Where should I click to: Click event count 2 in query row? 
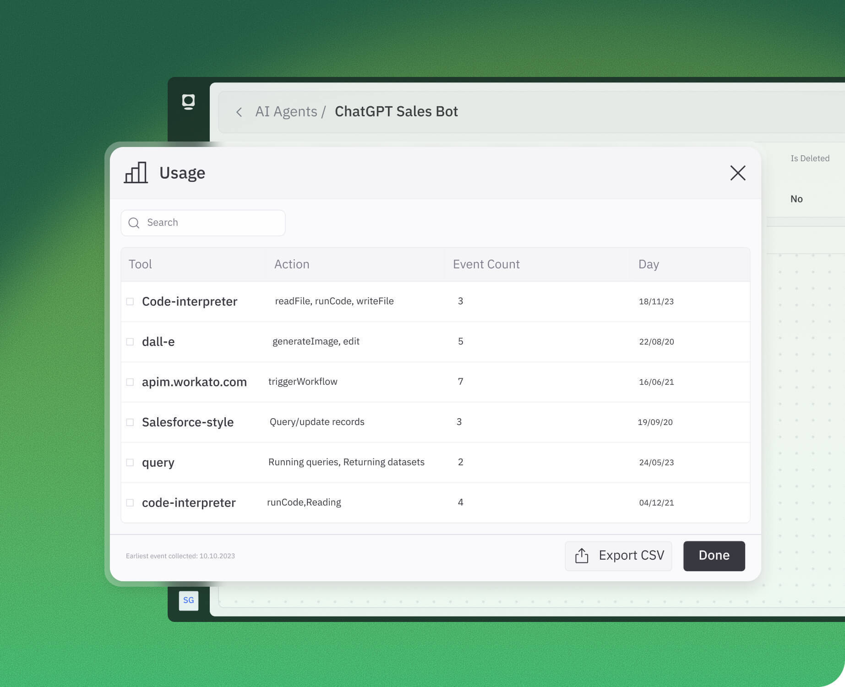coord(460,462)
